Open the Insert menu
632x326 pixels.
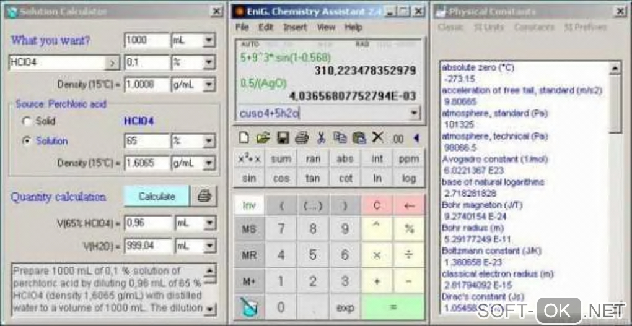click(x=295, y=27)
